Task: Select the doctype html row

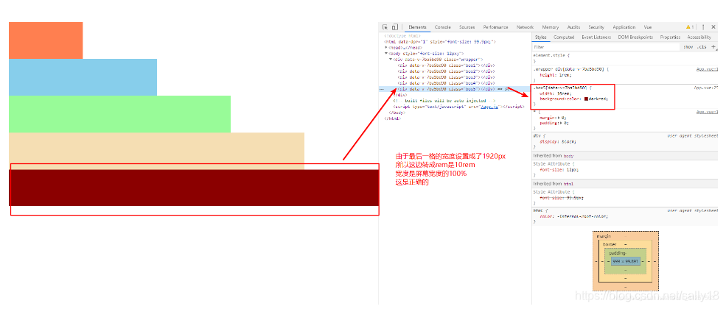Action: [402, 35]
